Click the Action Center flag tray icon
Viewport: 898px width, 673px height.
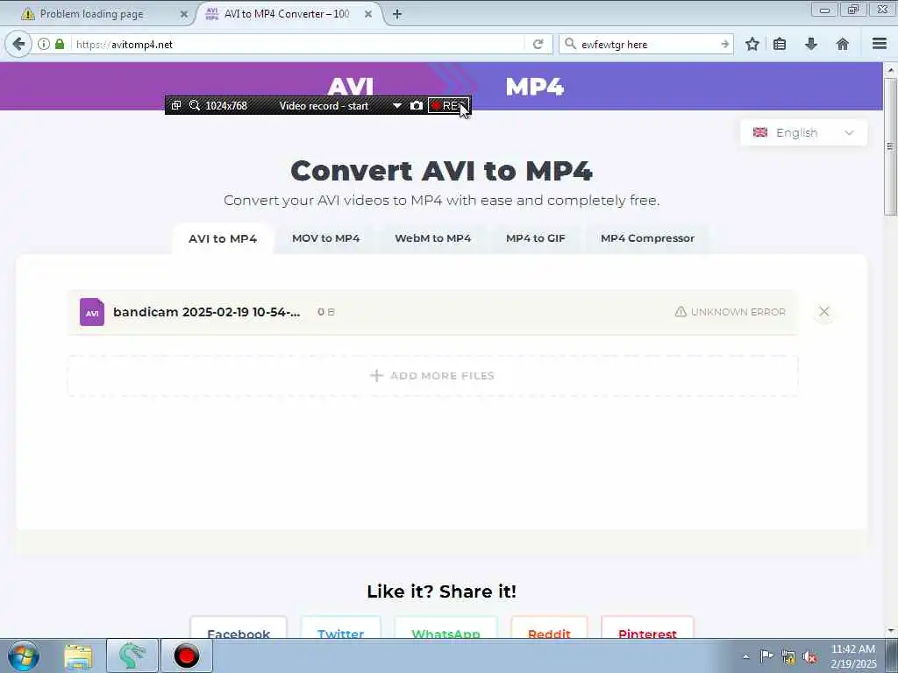tap(766, 655)
